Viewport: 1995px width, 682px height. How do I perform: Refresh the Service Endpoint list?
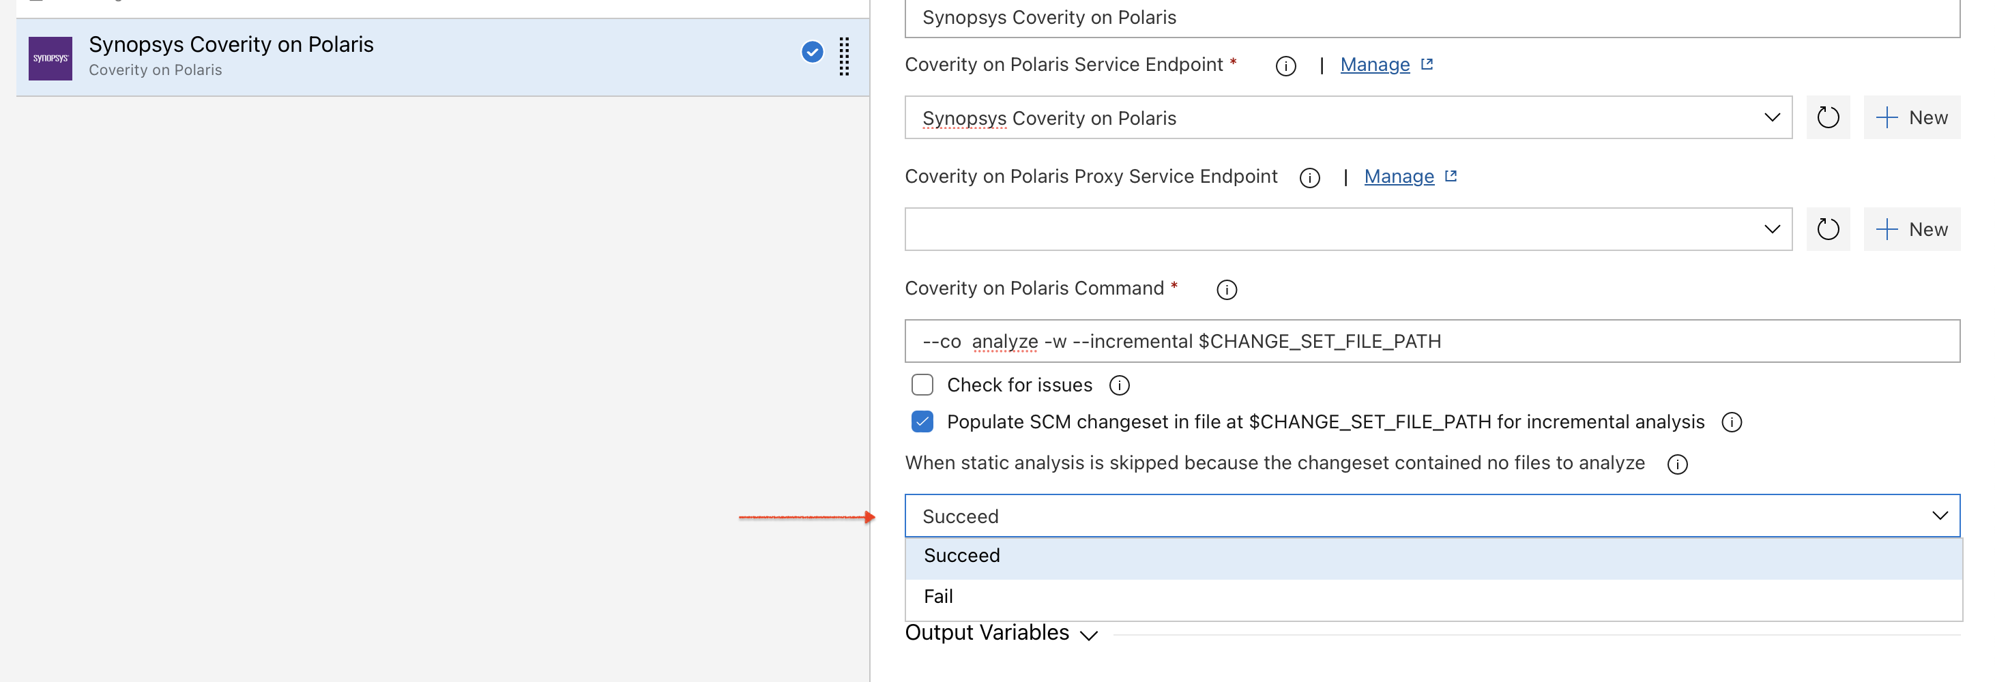point(1828,118)
